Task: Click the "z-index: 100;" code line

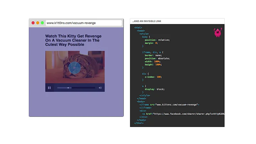Action: click(x=153, y=77)
